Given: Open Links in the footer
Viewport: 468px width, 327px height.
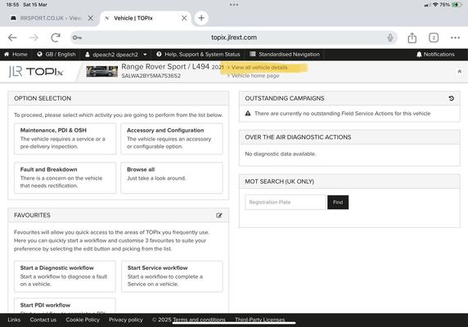Looking at the screenshot, I should pyautogui.click(x=14, y=320).
